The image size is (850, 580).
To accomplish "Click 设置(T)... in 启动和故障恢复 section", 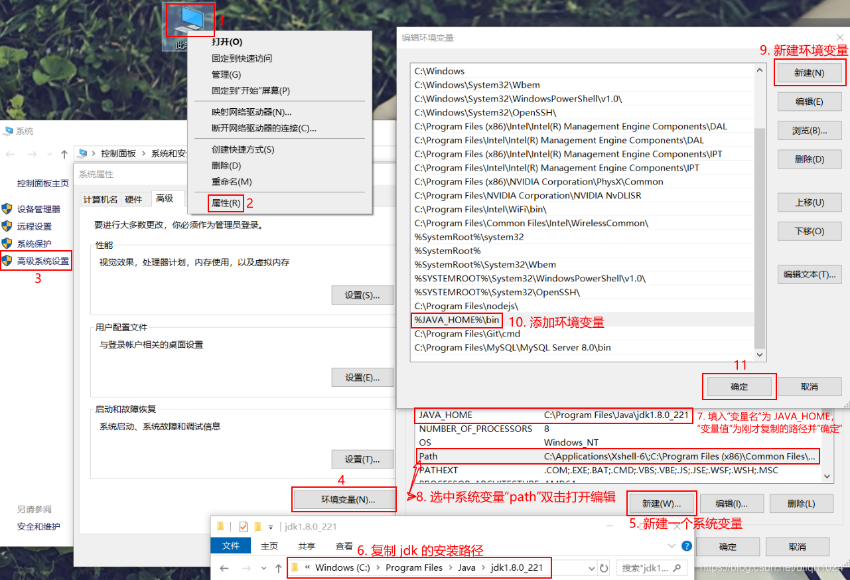I will pyautogui.click(x=362, y=459).
